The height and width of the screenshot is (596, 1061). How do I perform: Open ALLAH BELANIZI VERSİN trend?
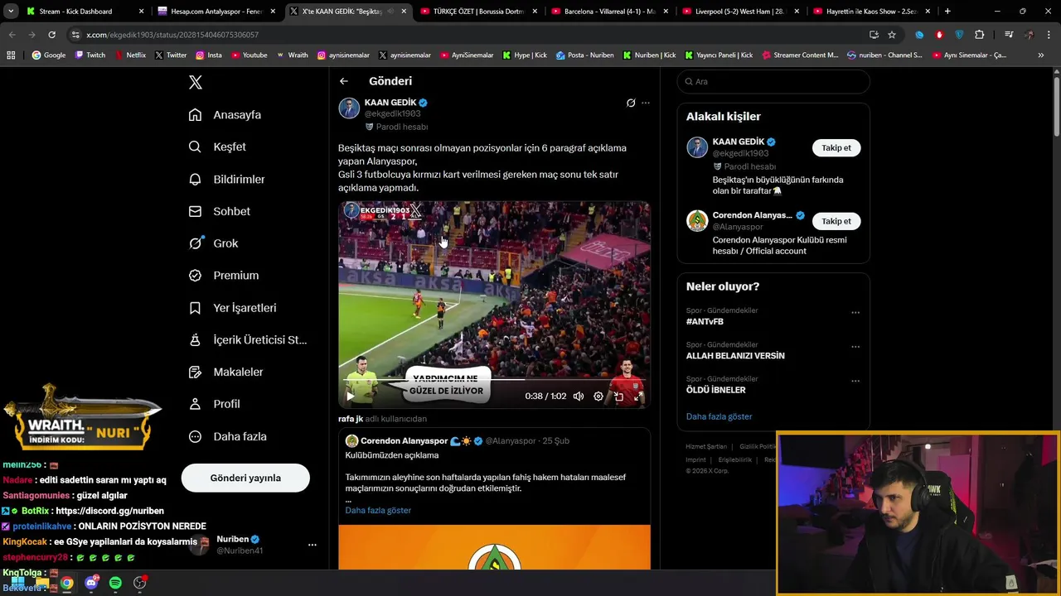735,356
